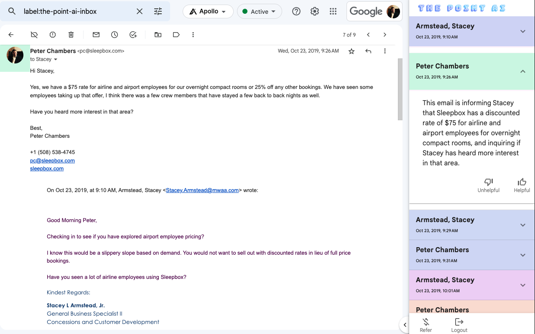Click the Add to tasks icon
This screenshot has height=334, width=535.
coord(133,35)
